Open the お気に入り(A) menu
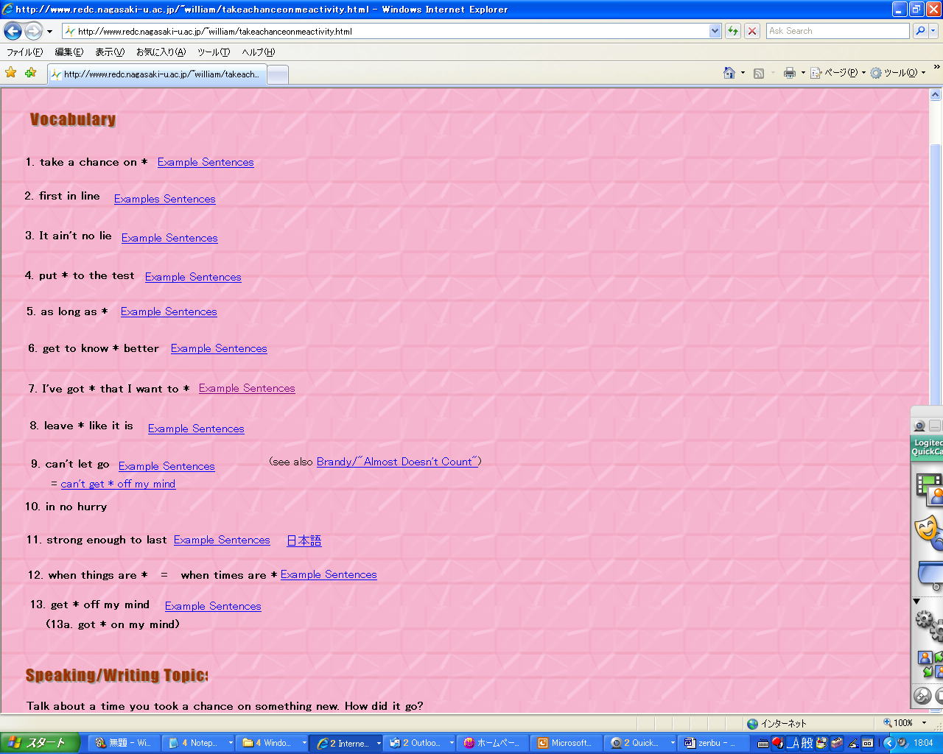The image size is (943, 754). point(161,52)
